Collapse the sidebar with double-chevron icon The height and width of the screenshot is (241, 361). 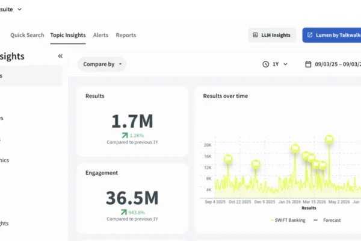tap(60, 56)
